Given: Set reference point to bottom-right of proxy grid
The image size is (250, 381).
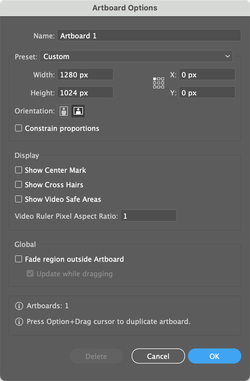Looking at the screenshot, I should [162, 86].
